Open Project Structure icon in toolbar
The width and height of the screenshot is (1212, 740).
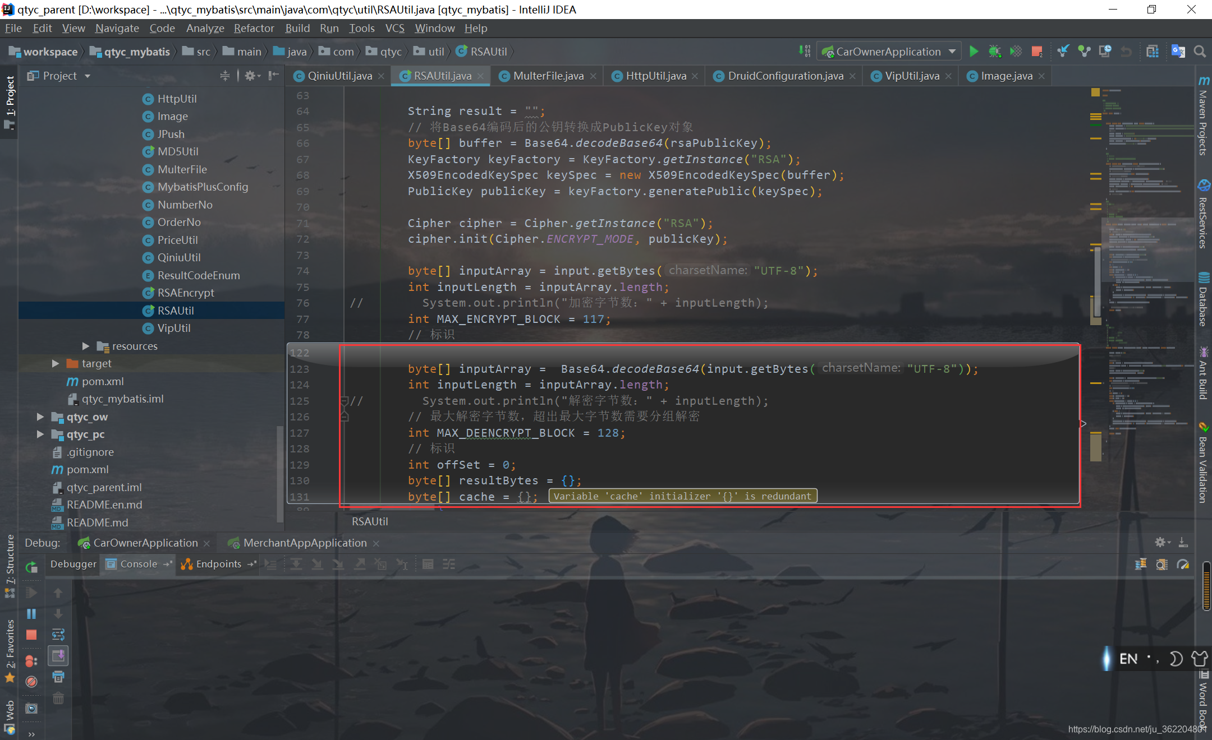point(1152,52)
